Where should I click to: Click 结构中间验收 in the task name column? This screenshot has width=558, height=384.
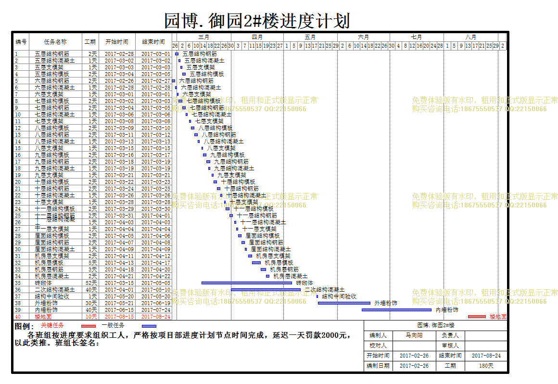(52, 296)
